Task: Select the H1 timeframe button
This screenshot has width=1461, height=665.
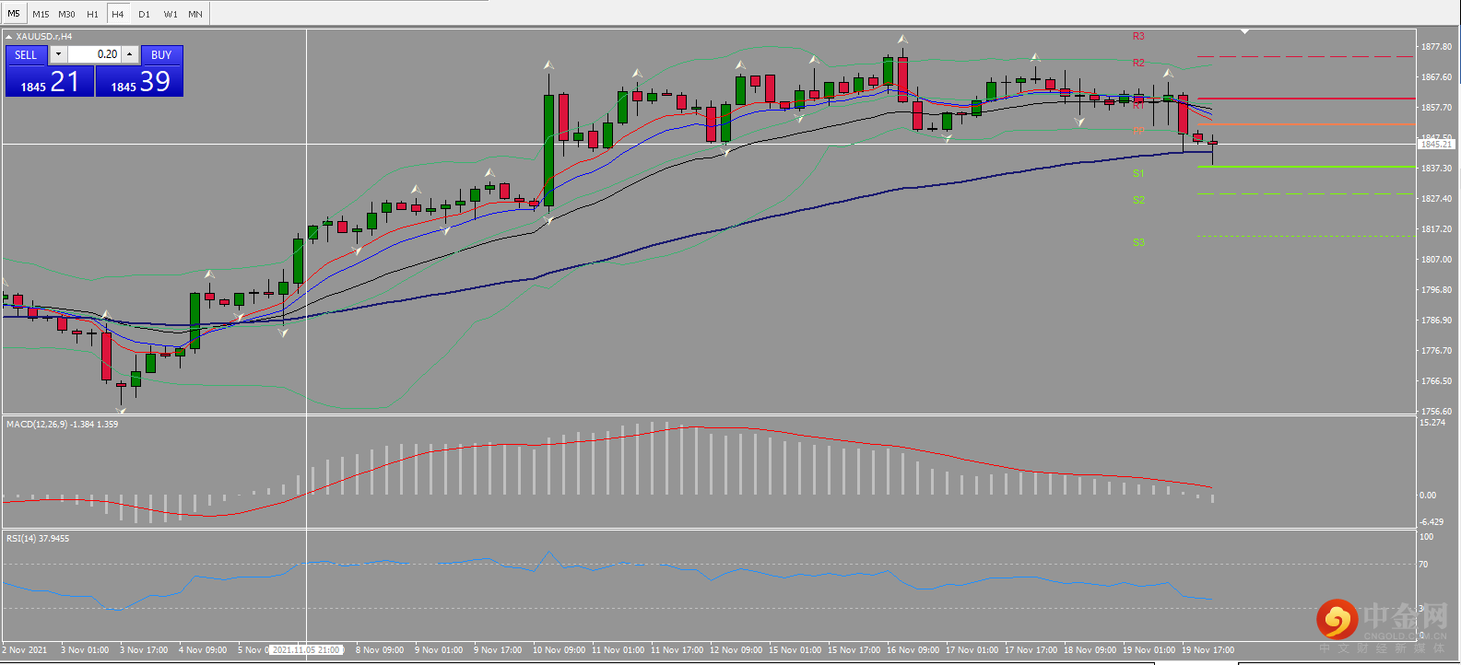Action: coord(92,15)
